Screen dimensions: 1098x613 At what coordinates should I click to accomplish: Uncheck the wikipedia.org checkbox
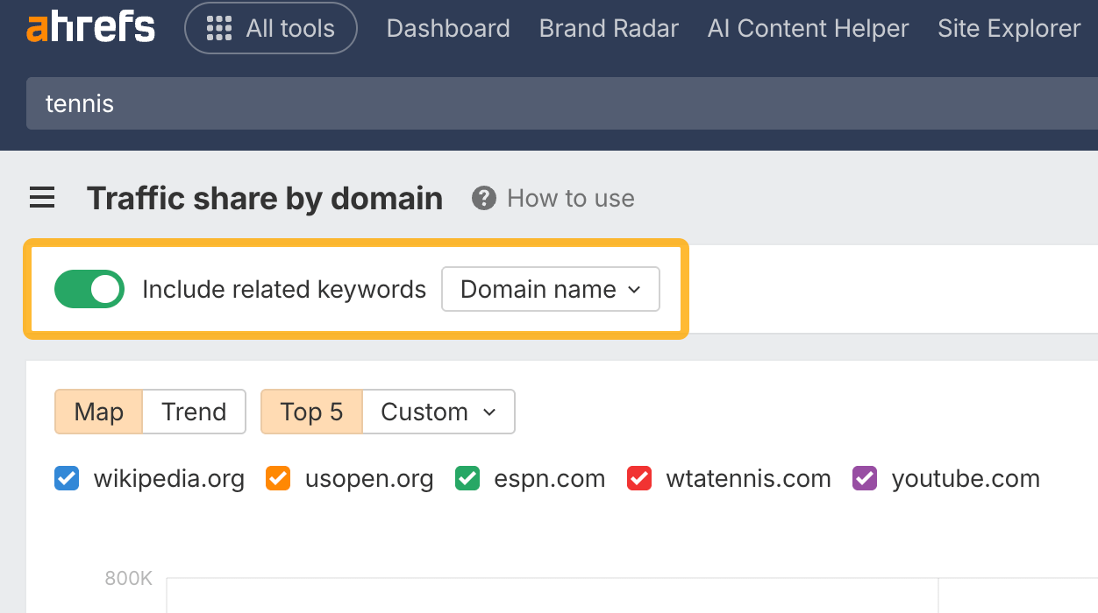(x=66, y=478)
